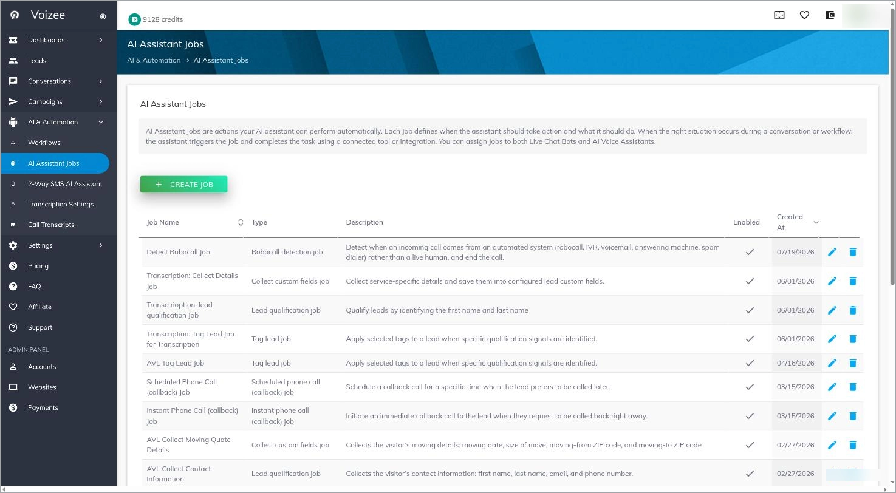Edit Transcription: Collect Details Job
The image size is (896, 493).
pyautogui.click(x=832, y=281)
